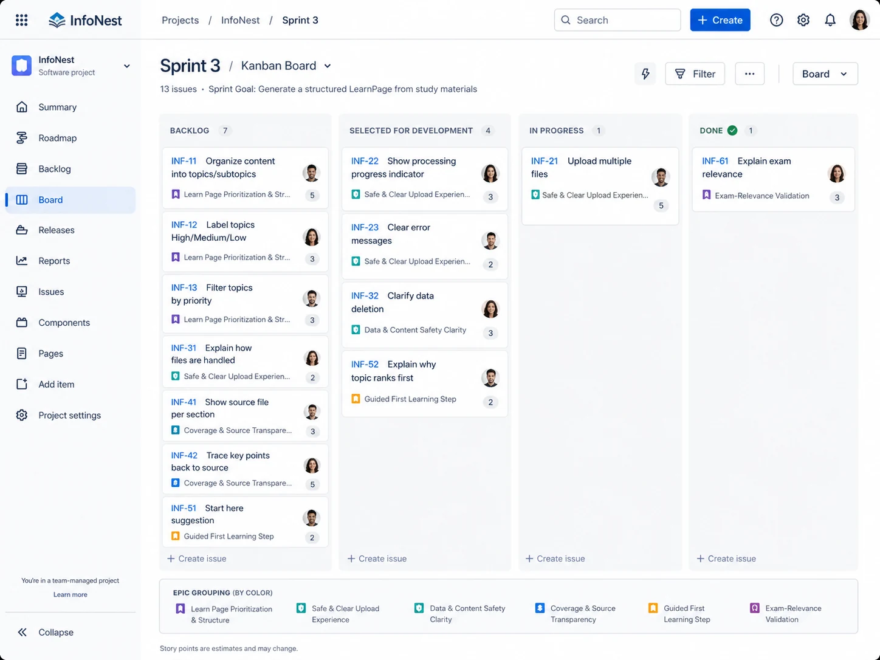Open the settings gear in top bar
This screenshot has height=660, width=880.
point(803,20)
